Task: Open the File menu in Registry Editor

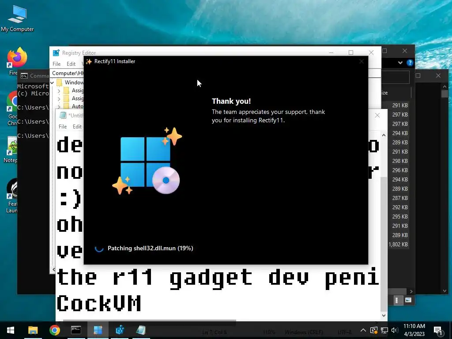Action: click(x=56, y=64)
